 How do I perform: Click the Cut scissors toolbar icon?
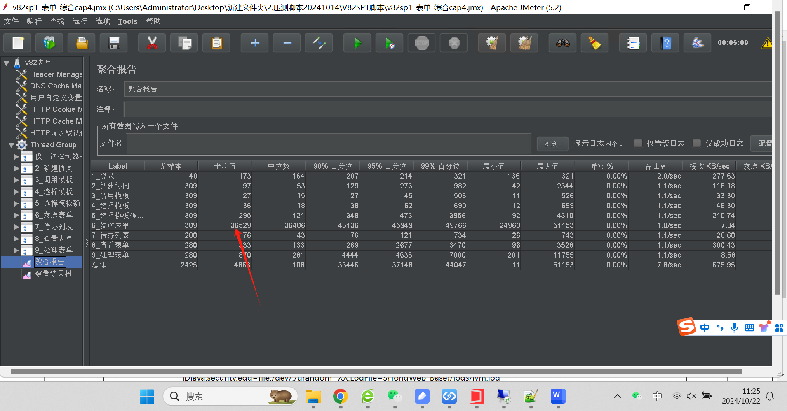tap(152, 43)
